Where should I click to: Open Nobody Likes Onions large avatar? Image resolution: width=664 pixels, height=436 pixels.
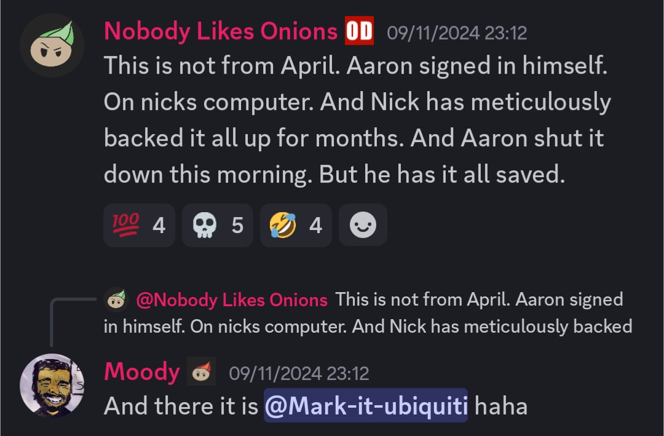pyautogui.click(x=52, y=46)
